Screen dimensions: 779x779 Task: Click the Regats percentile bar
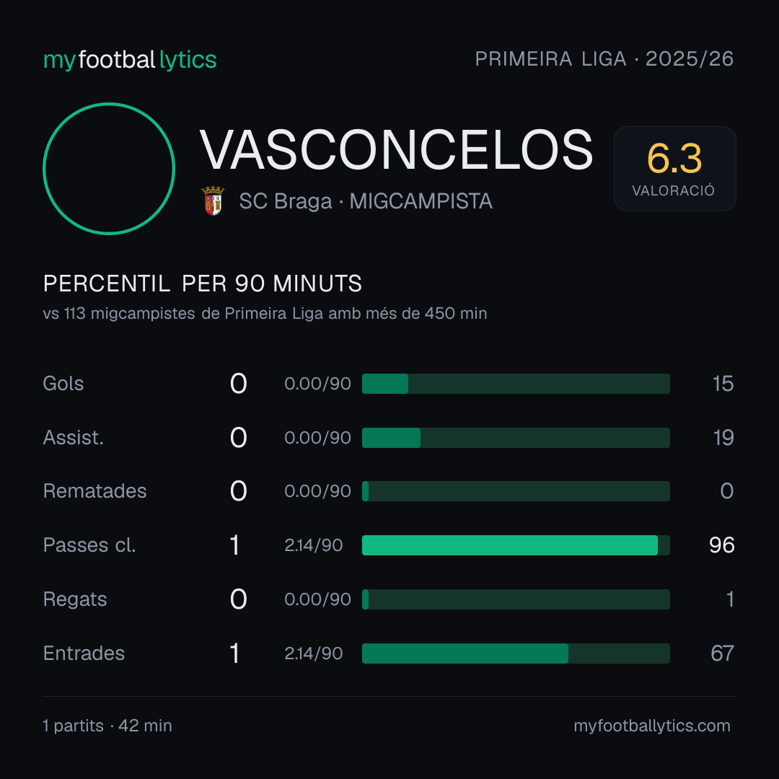tap(516, 599)
